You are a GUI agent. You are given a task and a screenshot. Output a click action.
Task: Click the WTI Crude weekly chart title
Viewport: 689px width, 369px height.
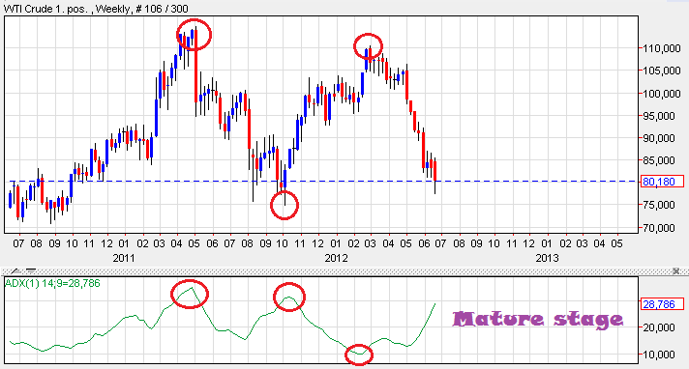tap(96, 9)
